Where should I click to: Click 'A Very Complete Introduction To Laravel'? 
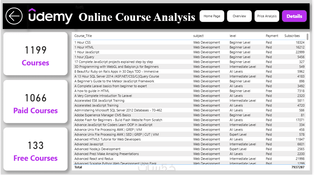pos(103,96)
